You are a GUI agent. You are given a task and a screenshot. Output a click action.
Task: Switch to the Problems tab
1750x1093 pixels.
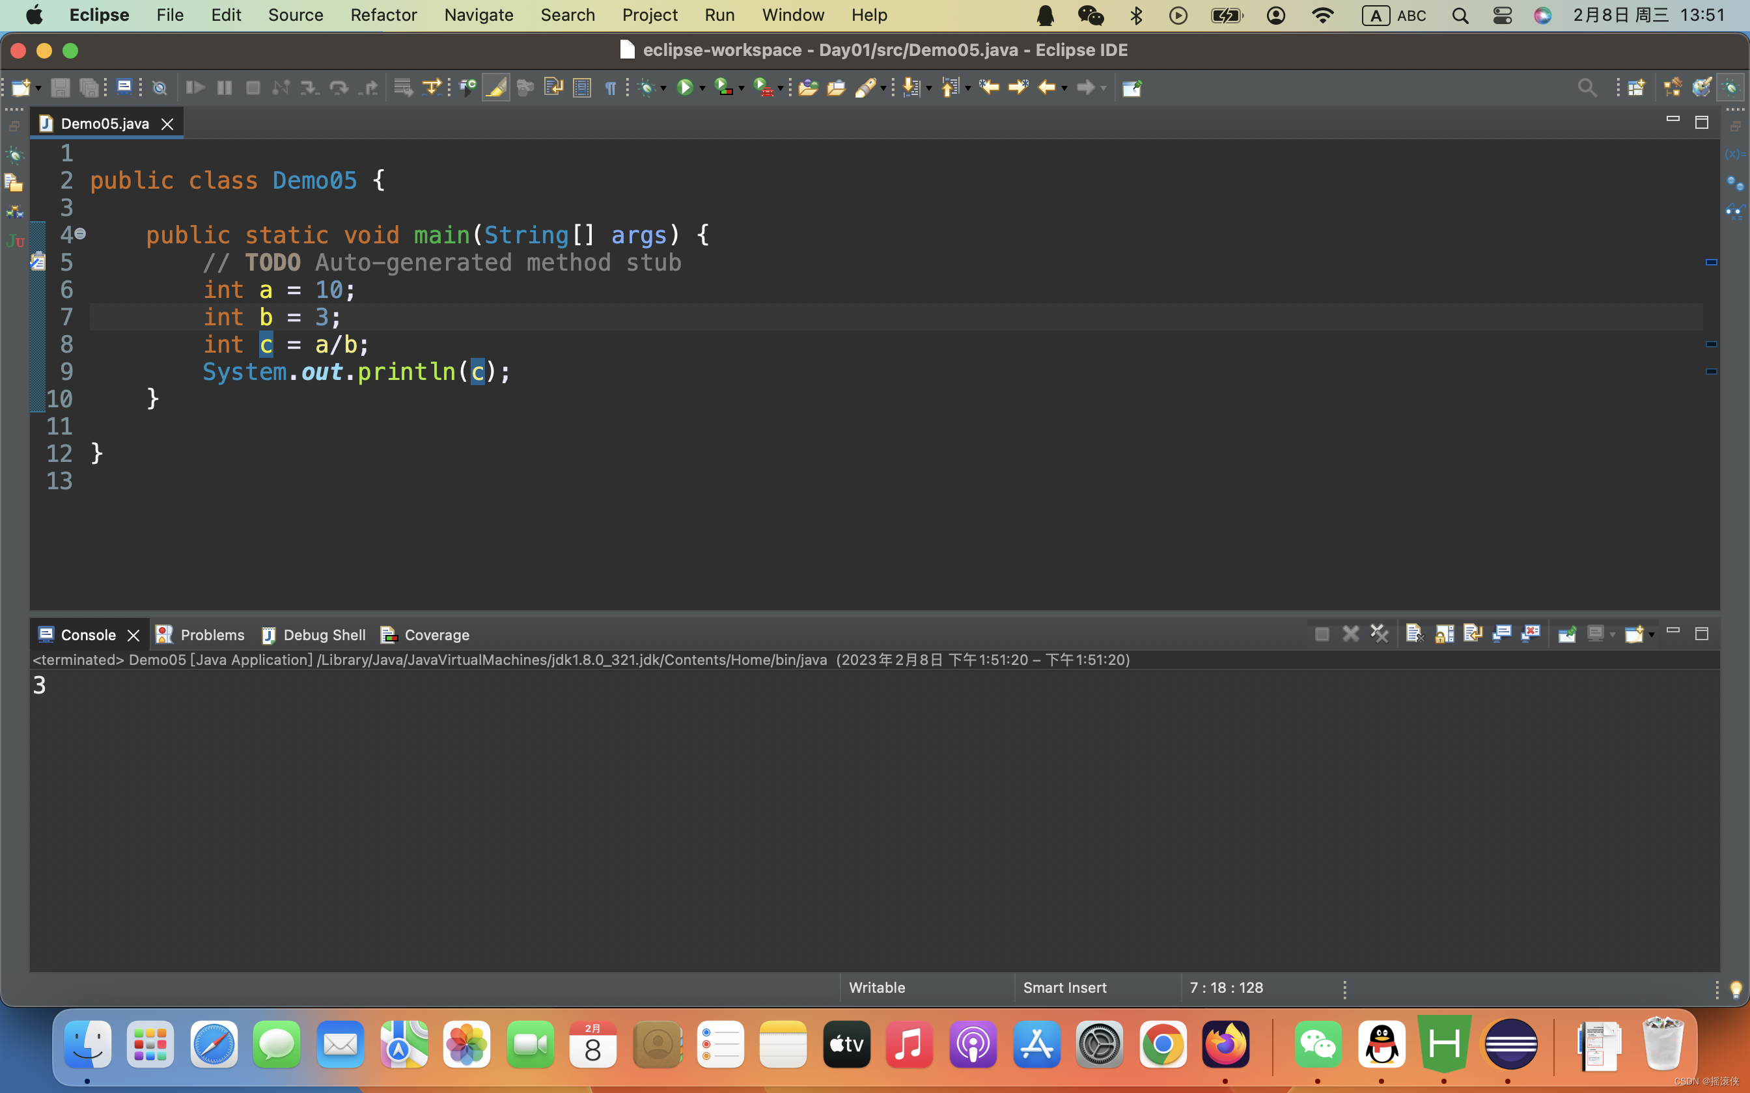tap(201, 634)
